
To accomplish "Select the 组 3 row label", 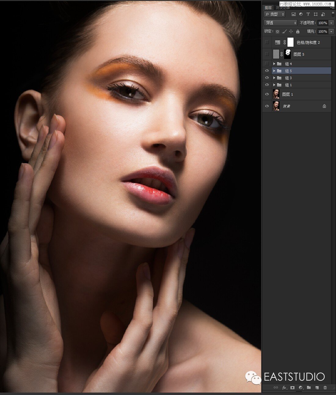I will [x=288, y=78].
